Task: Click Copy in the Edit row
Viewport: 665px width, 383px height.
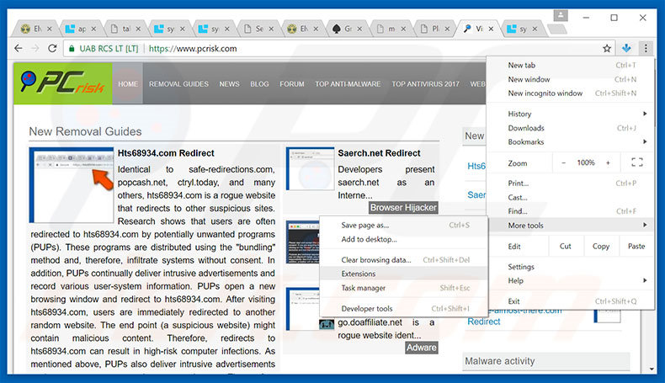Action: (600, 246)
